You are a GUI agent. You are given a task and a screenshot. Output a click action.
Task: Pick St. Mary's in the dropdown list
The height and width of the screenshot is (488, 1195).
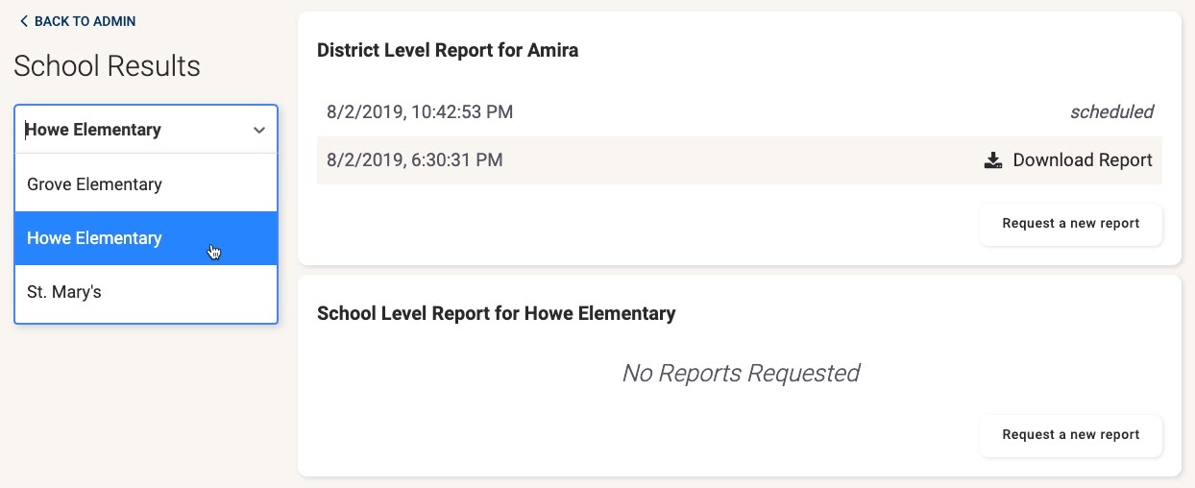click(146, 292)
